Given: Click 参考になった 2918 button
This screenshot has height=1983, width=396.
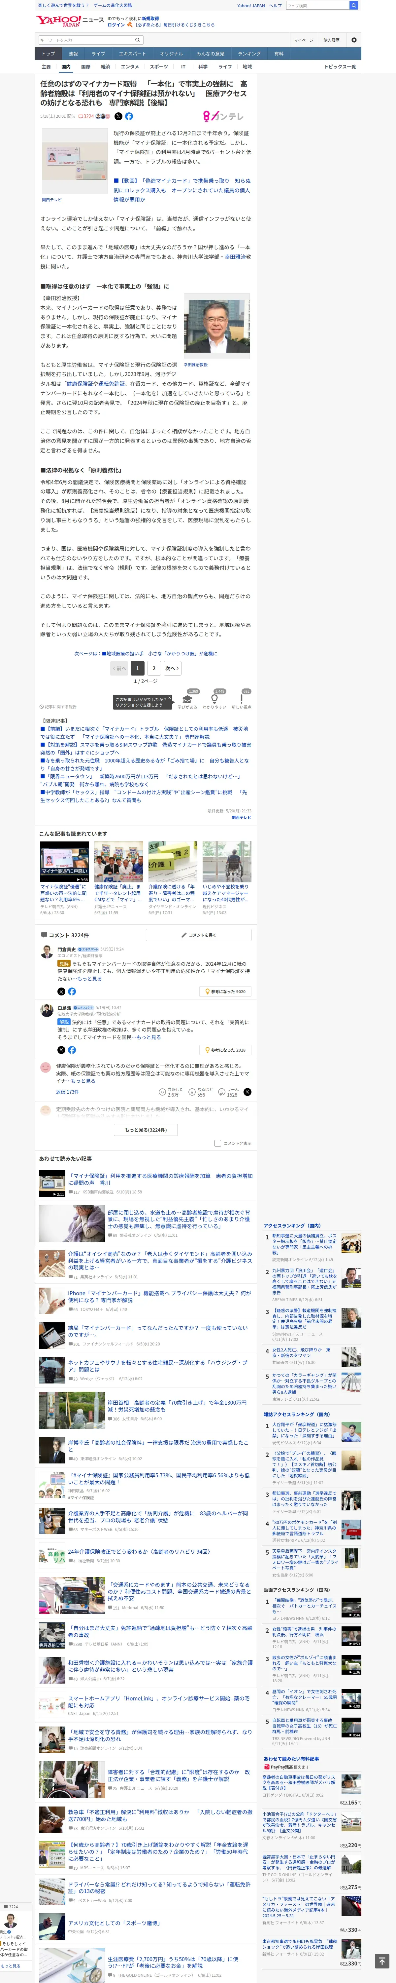Looking at the screenshot, I should 225,1049.
